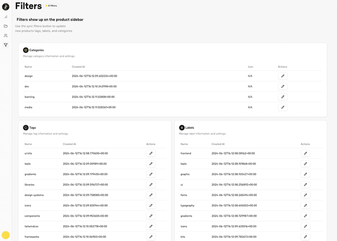Edit the frontend label
337x241 pixels.
(305, 154)
